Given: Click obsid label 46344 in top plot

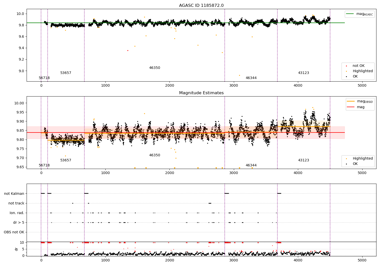Looking at the screenshot, I should [251, 78].
